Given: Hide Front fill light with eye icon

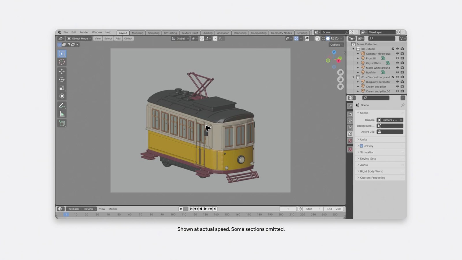Looking at the screenshot, I should (x=397, y=58).
